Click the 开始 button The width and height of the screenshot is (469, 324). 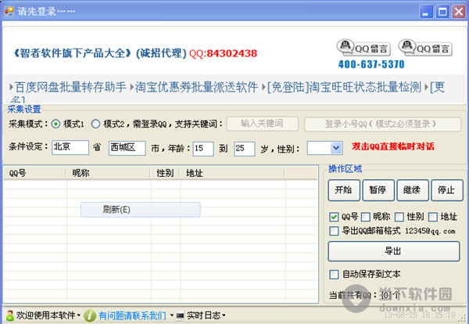pyautogui.click(x=344, y=190)
